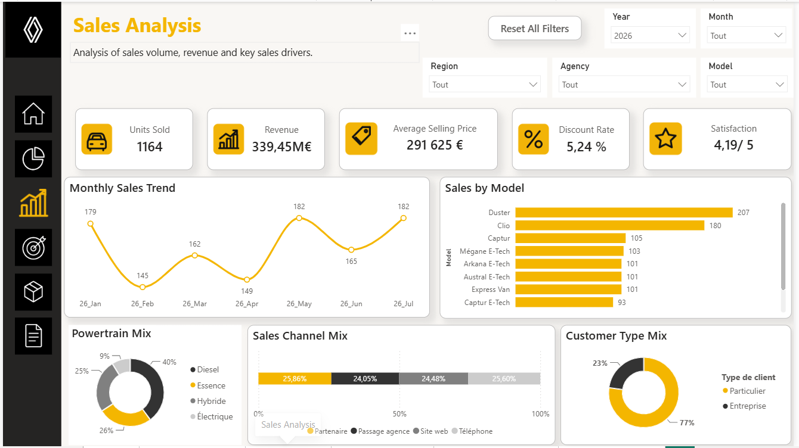Click the 26_Jul data point on trend line
The width and height of the screenshot is (799, 448).
point(404,218)
